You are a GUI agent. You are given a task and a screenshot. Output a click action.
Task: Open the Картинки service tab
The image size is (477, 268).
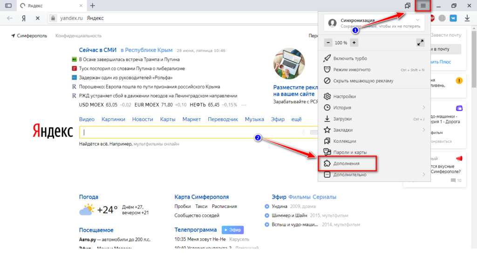pos(113,120)
